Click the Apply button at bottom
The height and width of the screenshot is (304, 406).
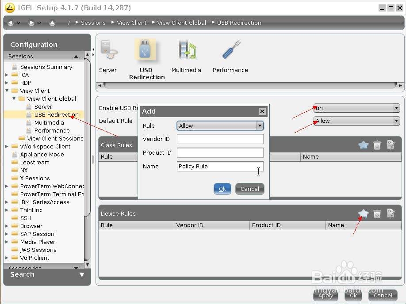coord(326,296)
